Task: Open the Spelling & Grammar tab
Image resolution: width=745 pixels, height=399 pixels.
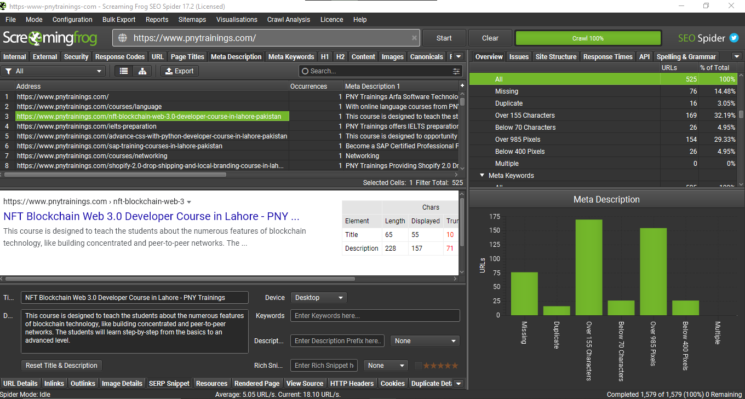Action: pyautogui.click(x=686, y=56)
